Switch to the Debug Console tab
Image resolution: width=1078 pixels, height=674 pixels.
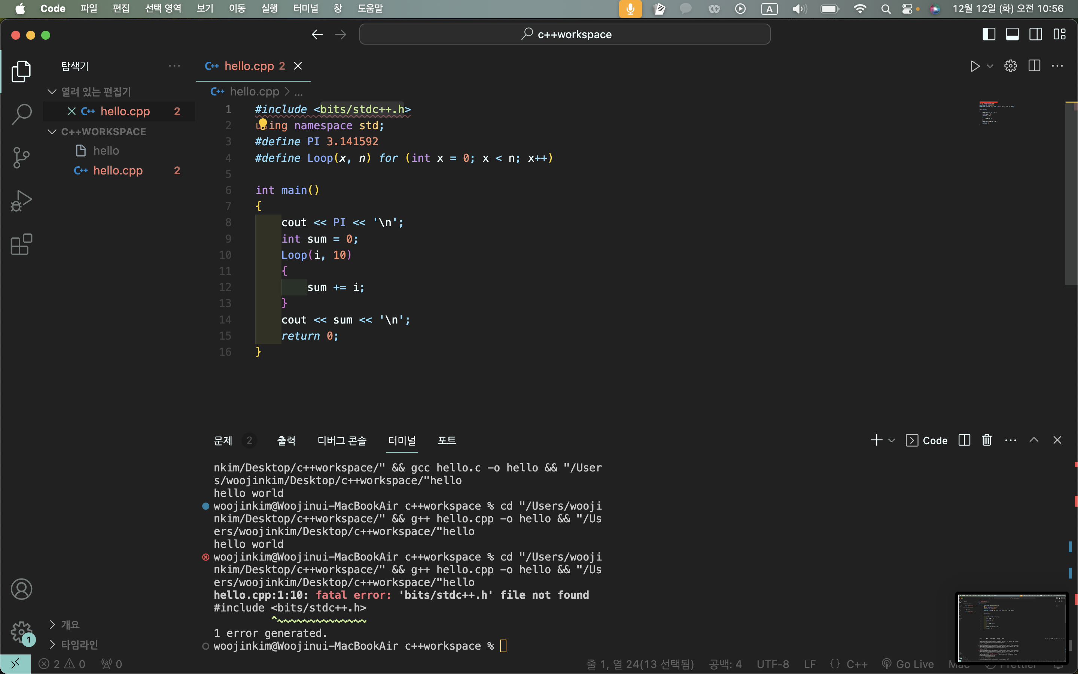(342, 440)
